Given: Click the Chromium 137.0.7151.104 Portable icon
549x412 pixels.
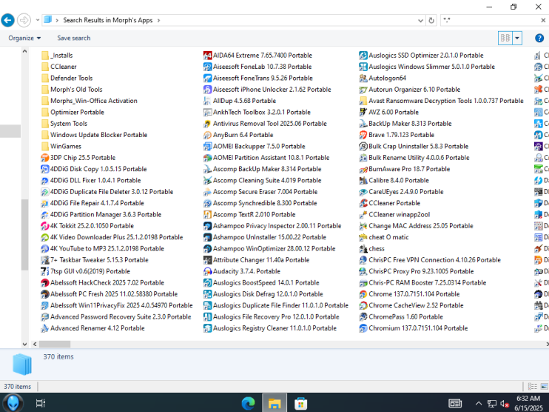Looking at the screenshot, I should (x=363, y=328).
